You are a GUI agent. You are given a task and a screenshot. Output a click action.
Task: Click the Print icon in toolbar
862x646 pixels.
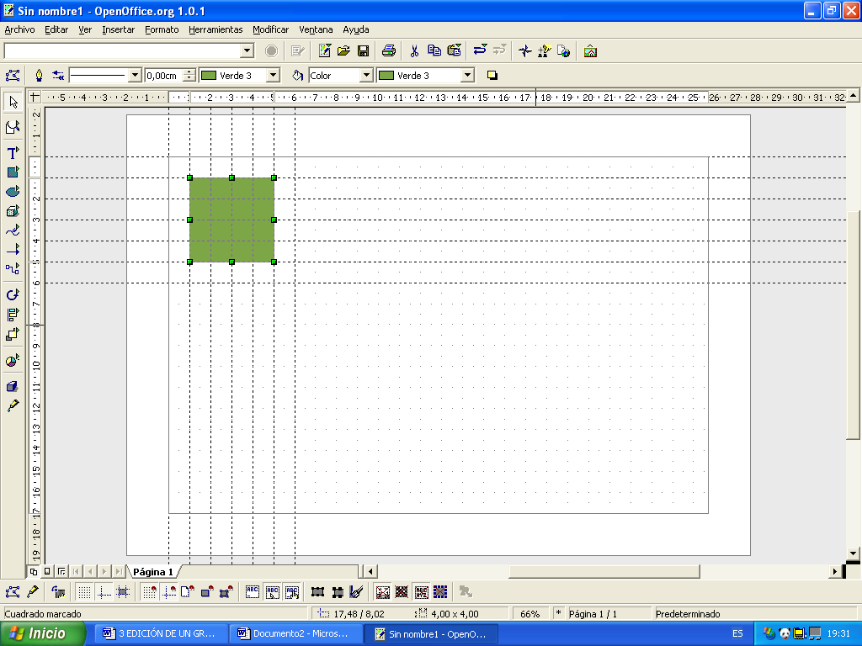pos(388,50)
